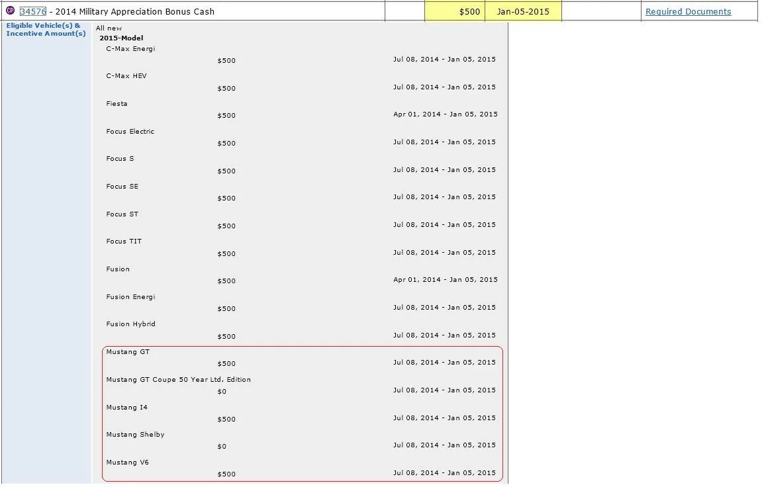Image resolution: width=762 pixels, height=487 pixels.
Task: Select the Focus ST vehicle name
Action: (123, 214)
